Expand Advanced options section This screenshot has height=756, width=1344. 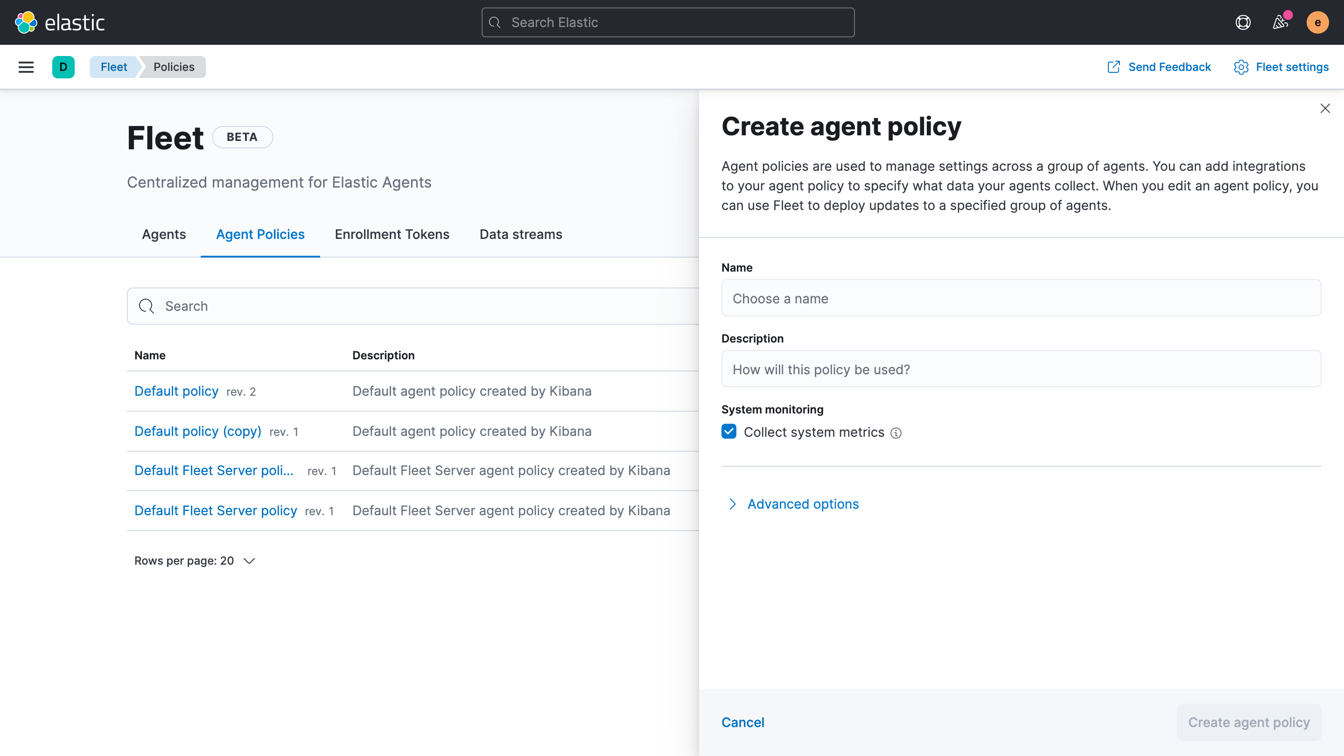point(803,504)
